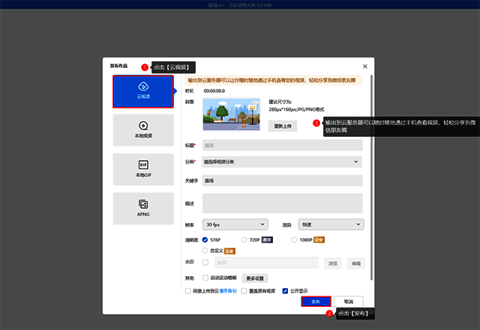The width and height of the screenshot is (480, 330).
Task: Click the blue 发布 publish button
Action: [x=316, y=302]
